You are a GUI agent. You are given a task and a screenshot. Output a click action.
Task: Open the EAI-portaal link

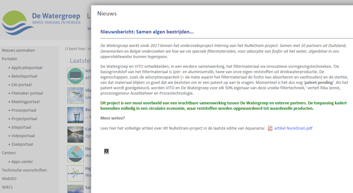coord(21,85)
